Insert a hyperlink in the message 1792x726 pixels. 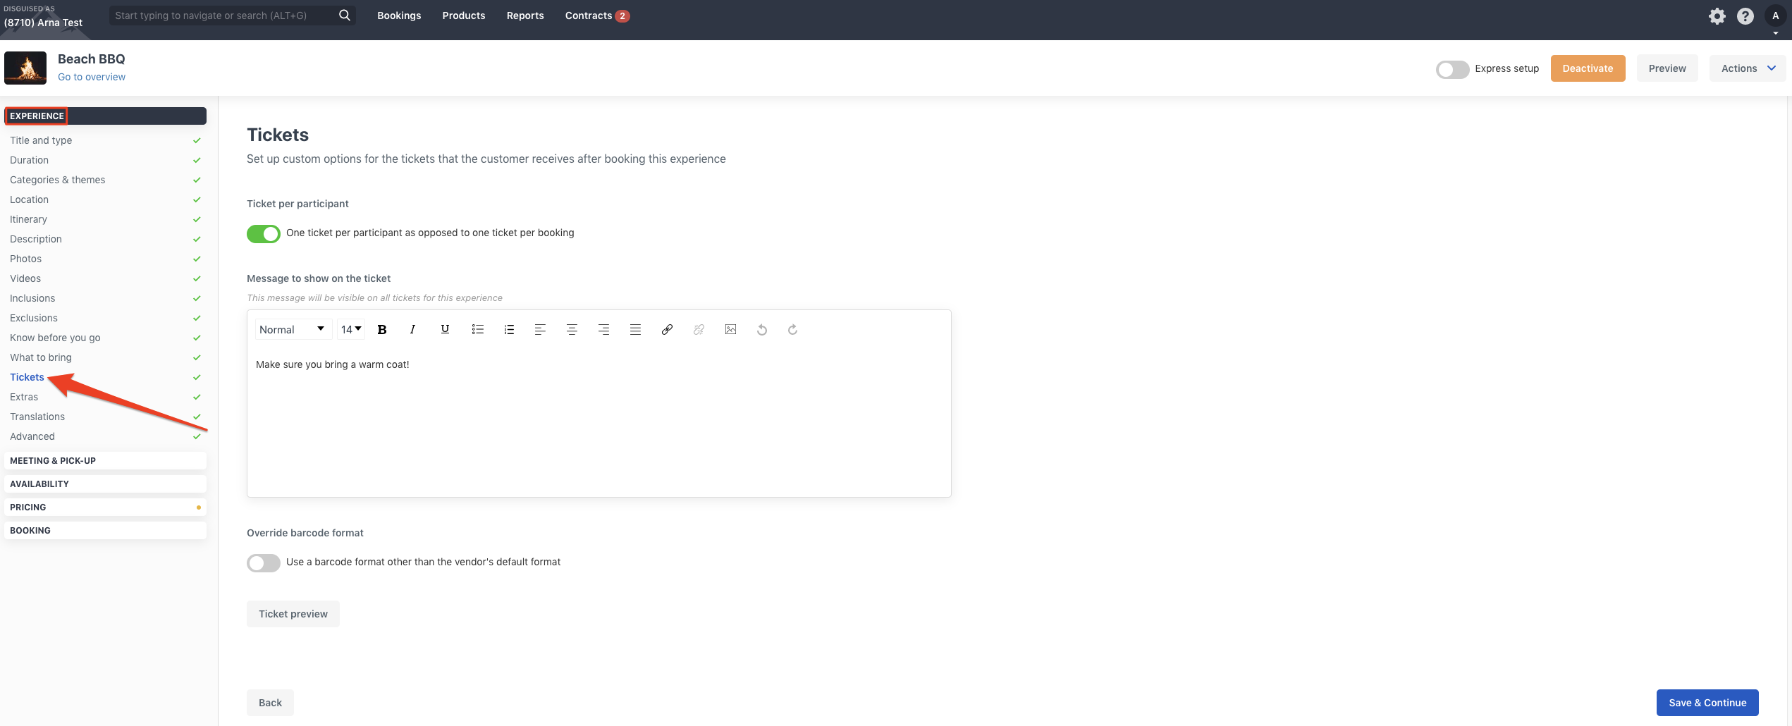coord(667,329)
